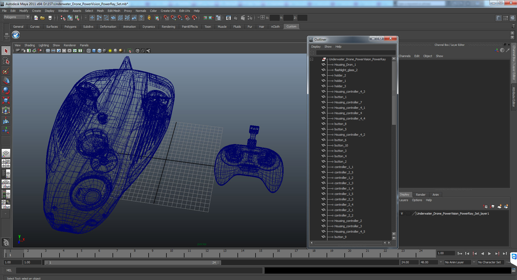Create layer from selected objects
Image resolution: width=517 pixels, height=280 pixels.
[506, 206]
